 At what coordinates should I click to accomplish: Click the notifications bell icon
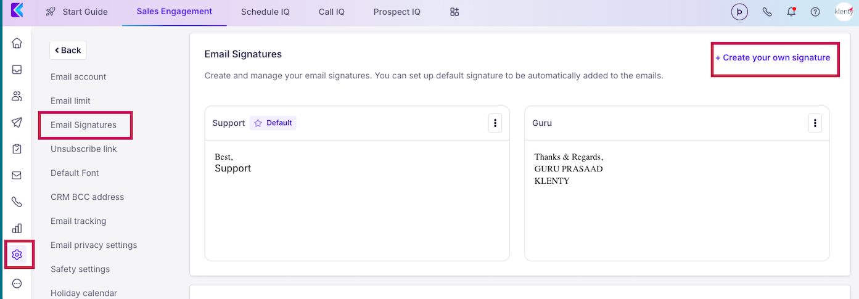(791, 12)
